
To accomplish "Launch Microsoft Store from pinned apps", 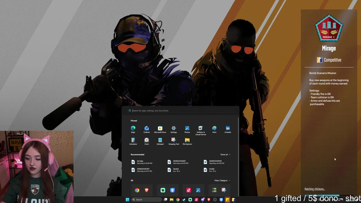I will click(x=160, y=129).
